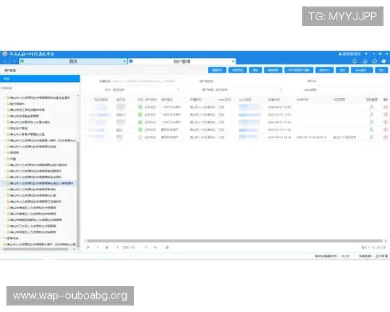Switch to the 首页 tab
This screenshot has width=390, height=312.
pos(73,61)
